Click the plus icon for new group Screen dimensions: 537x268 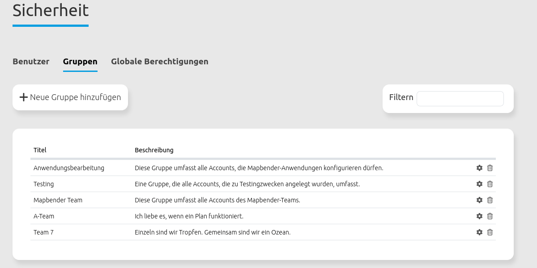[x=24, y=97]
